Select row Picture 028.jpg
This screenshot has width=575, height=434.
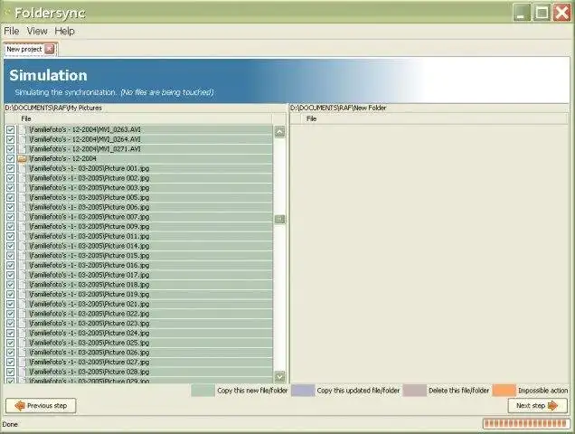click(145, 372)
